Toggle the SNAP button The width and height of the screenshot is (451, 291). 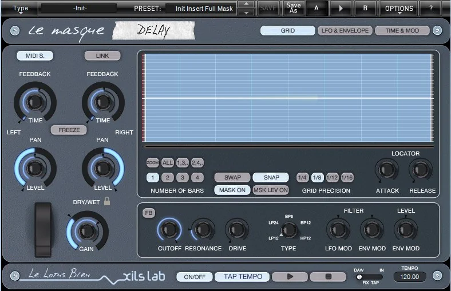tap(271, 177)
